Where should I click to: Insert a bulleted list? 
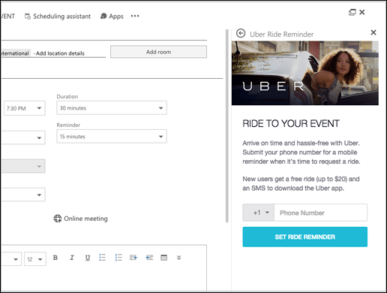(103, 258)
